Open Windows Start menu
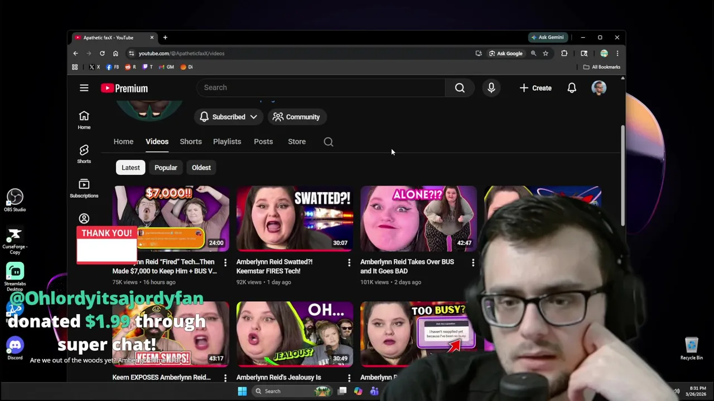The image size is (714, 401). [242, 391]
